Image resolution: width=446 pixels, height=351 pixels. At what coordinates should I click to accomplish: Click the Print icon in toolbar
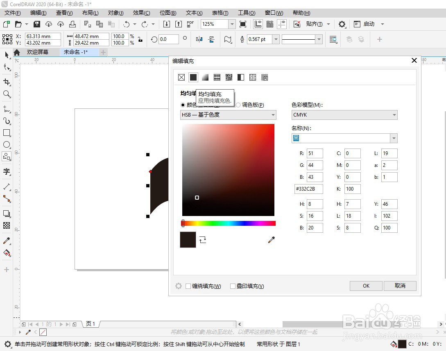(x=72, y=24)
